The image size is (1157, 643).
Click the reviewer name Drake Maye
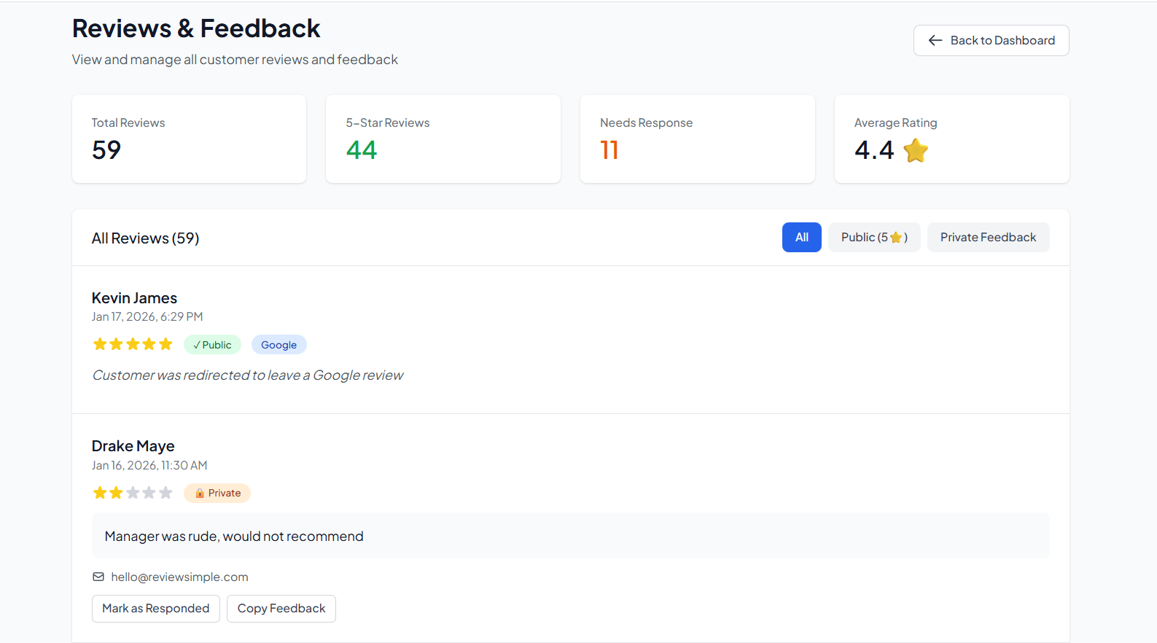(133, 446)
